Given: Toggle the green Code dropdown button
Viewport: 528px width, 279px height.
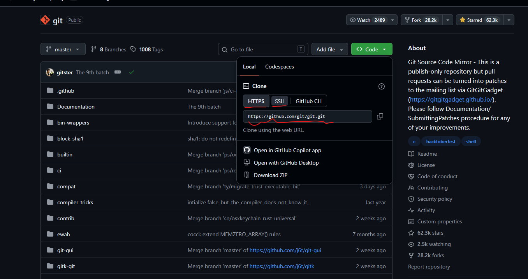Looking at the screenshot, I should point(371,49).
